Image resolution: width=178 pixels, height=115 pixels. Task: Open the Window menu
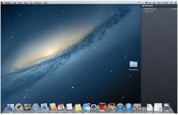tap(38, 3)
